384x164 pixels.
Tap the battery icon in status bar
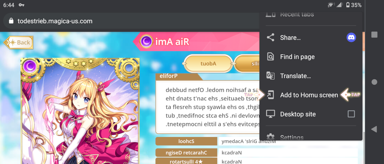348,5
